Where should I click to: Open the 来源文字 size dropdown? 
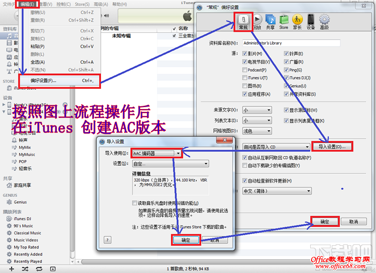tap(257, 110)
